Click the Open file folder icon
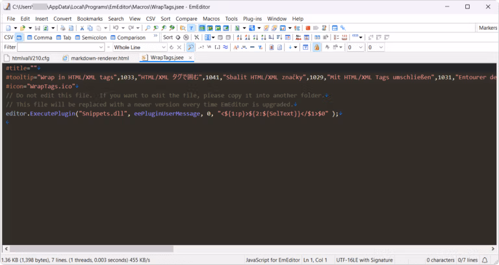The image size is (499, 265). coord(23,28)
